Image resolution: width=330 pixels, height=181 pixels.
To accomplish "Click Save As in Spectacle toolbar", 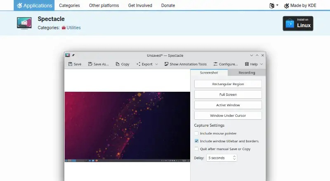I will 99,64.
